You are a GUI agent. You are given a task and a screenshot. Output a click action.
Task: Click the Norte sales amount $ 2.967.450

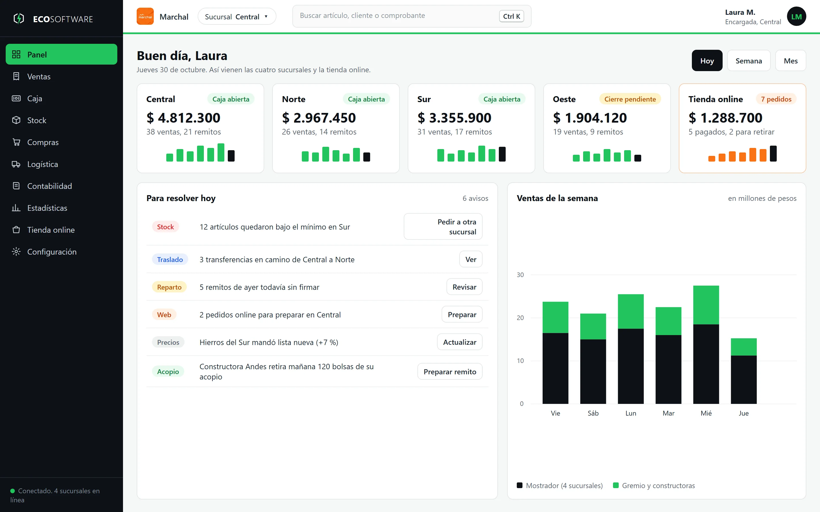[x=319, y=118]
